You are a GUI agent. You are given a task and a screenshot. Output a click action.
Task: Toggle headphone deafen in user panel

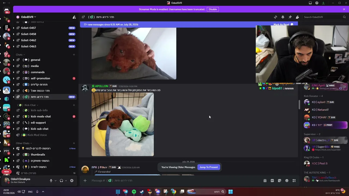(61, 180)
